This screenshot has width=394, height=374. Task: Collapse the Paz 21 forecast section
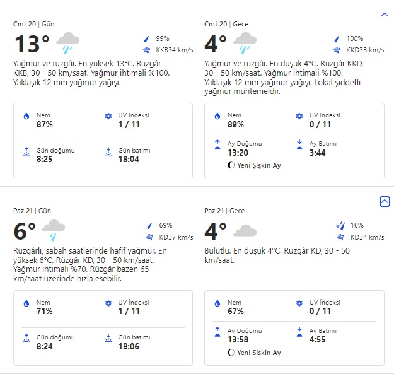tap(385, 202)
